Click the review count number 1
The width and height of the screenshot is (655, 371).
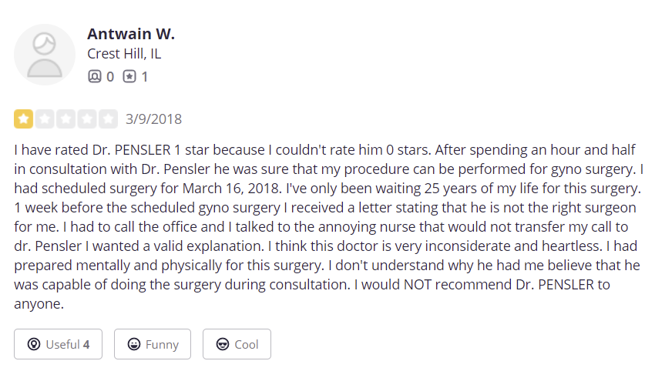coord(145,76)
